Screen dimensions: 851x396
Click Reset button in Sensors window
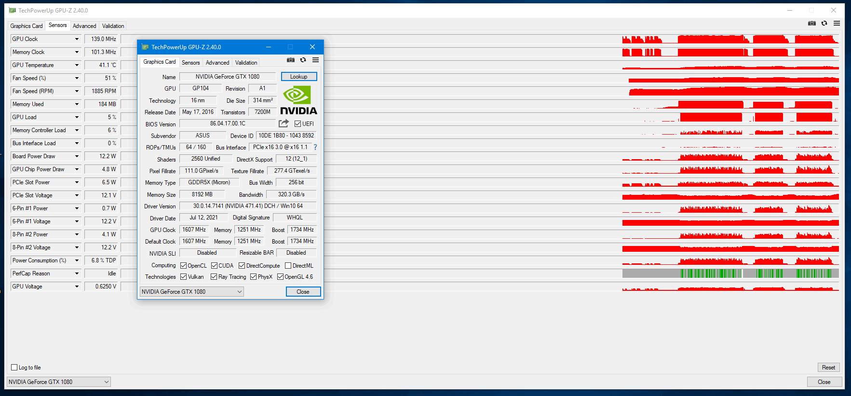click(828, 368)
